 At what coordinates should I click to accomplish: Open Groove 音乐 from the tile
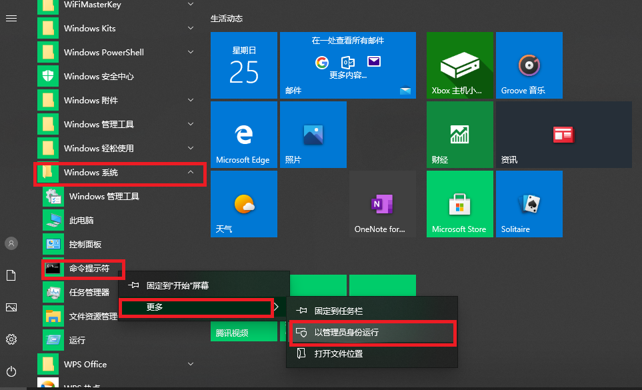(529, 65)
